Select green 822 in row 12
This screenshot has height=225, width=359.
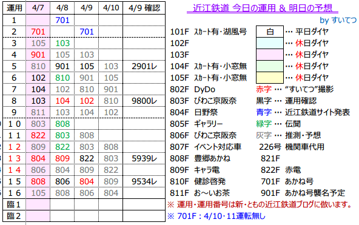(62, 147)
